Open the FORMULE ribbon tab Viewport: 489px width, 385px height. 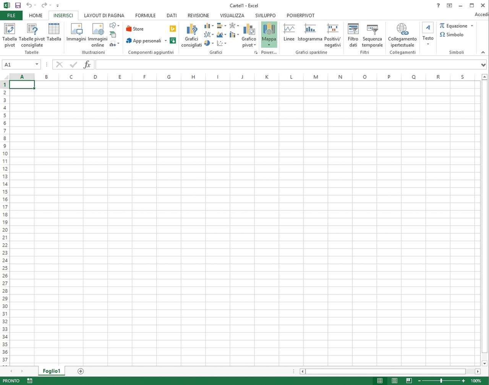[x=145, y=16]
